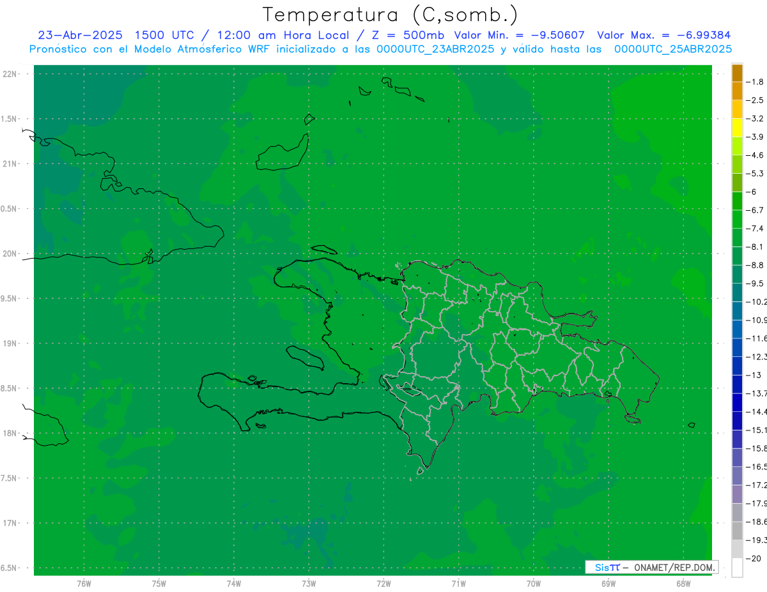Click the '-9.5' colorbar value
Viewport: 767px width, 592px height.
coord(755,284)
